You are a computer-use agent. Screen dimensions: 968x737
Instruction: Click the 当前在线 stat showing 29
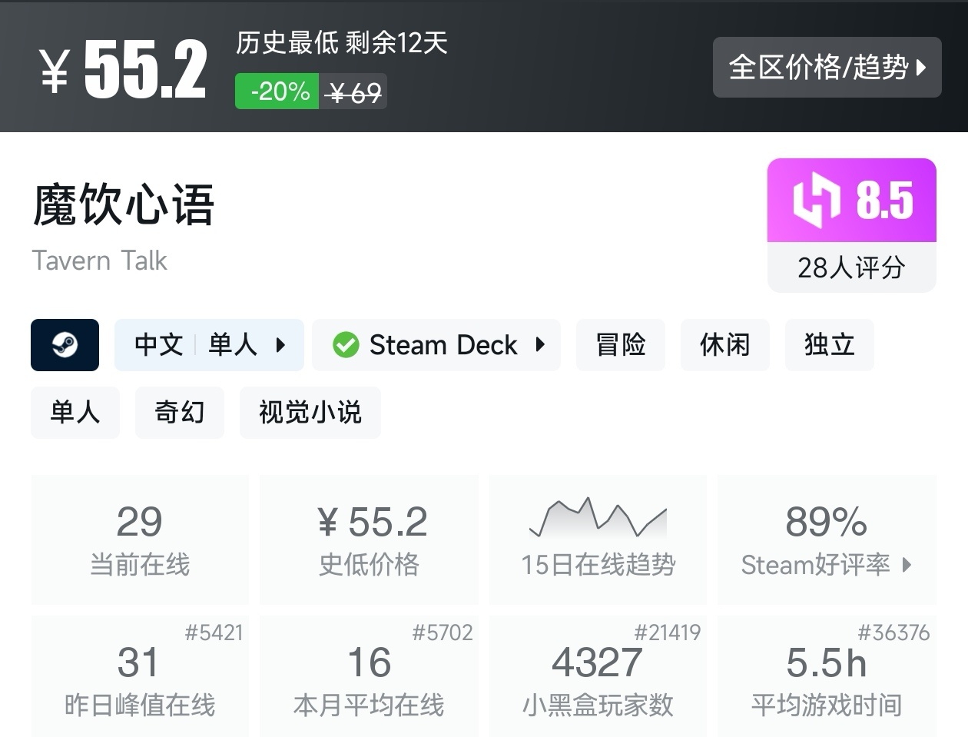coord(140,538)
